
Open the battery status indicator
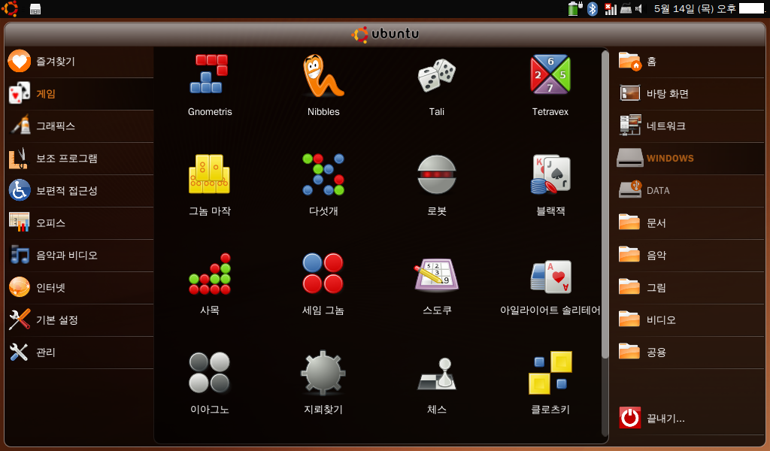click(575, 8)
